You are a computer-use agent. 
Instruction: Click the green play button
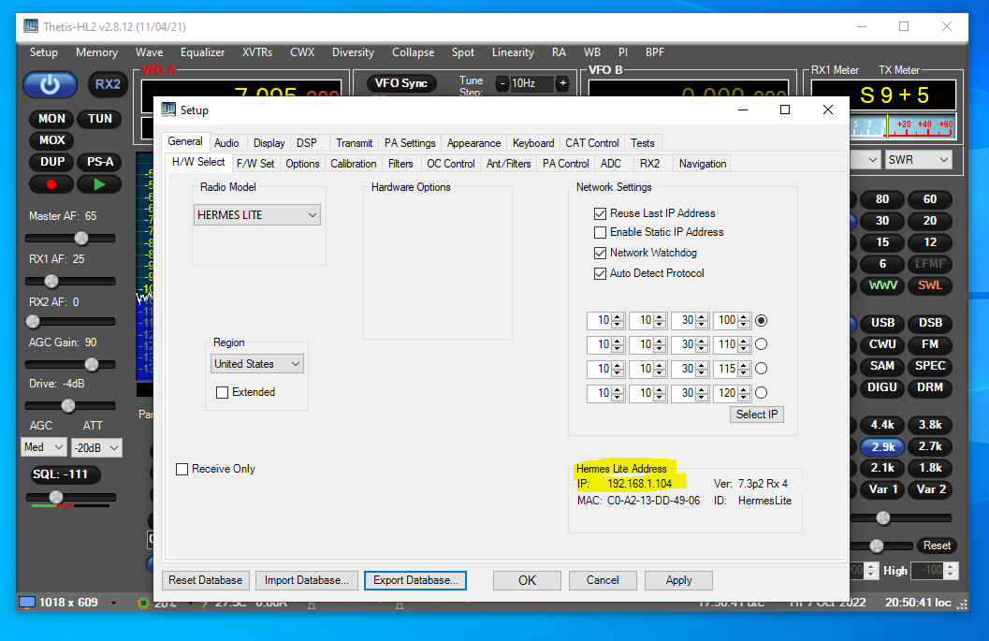point(100,184)
